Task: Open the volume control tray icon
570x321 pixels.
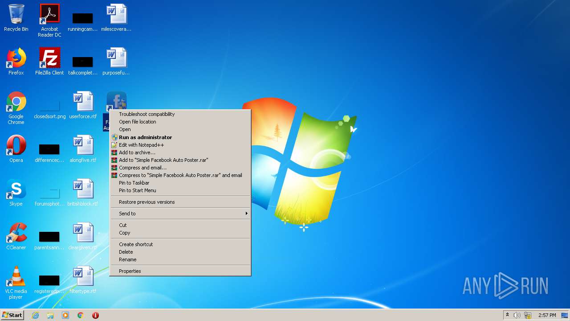Action: [x=517, y=315]
